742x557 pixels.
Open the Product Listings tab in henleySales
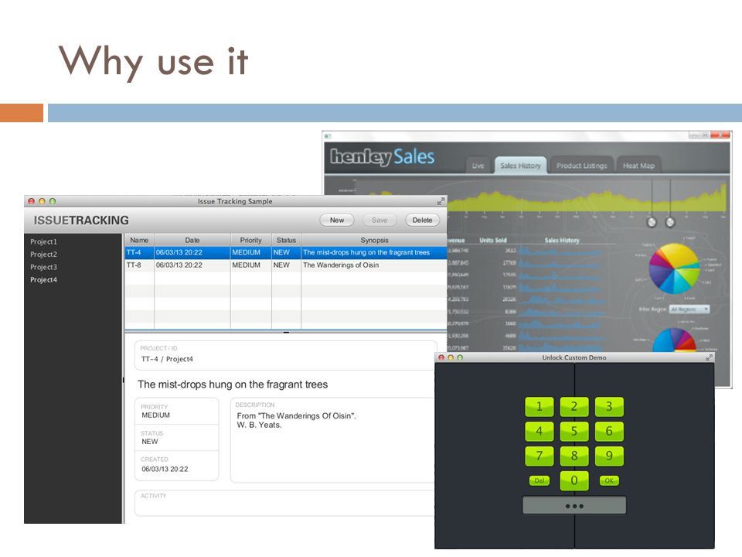pyautogui.click(x=581, y=166)
